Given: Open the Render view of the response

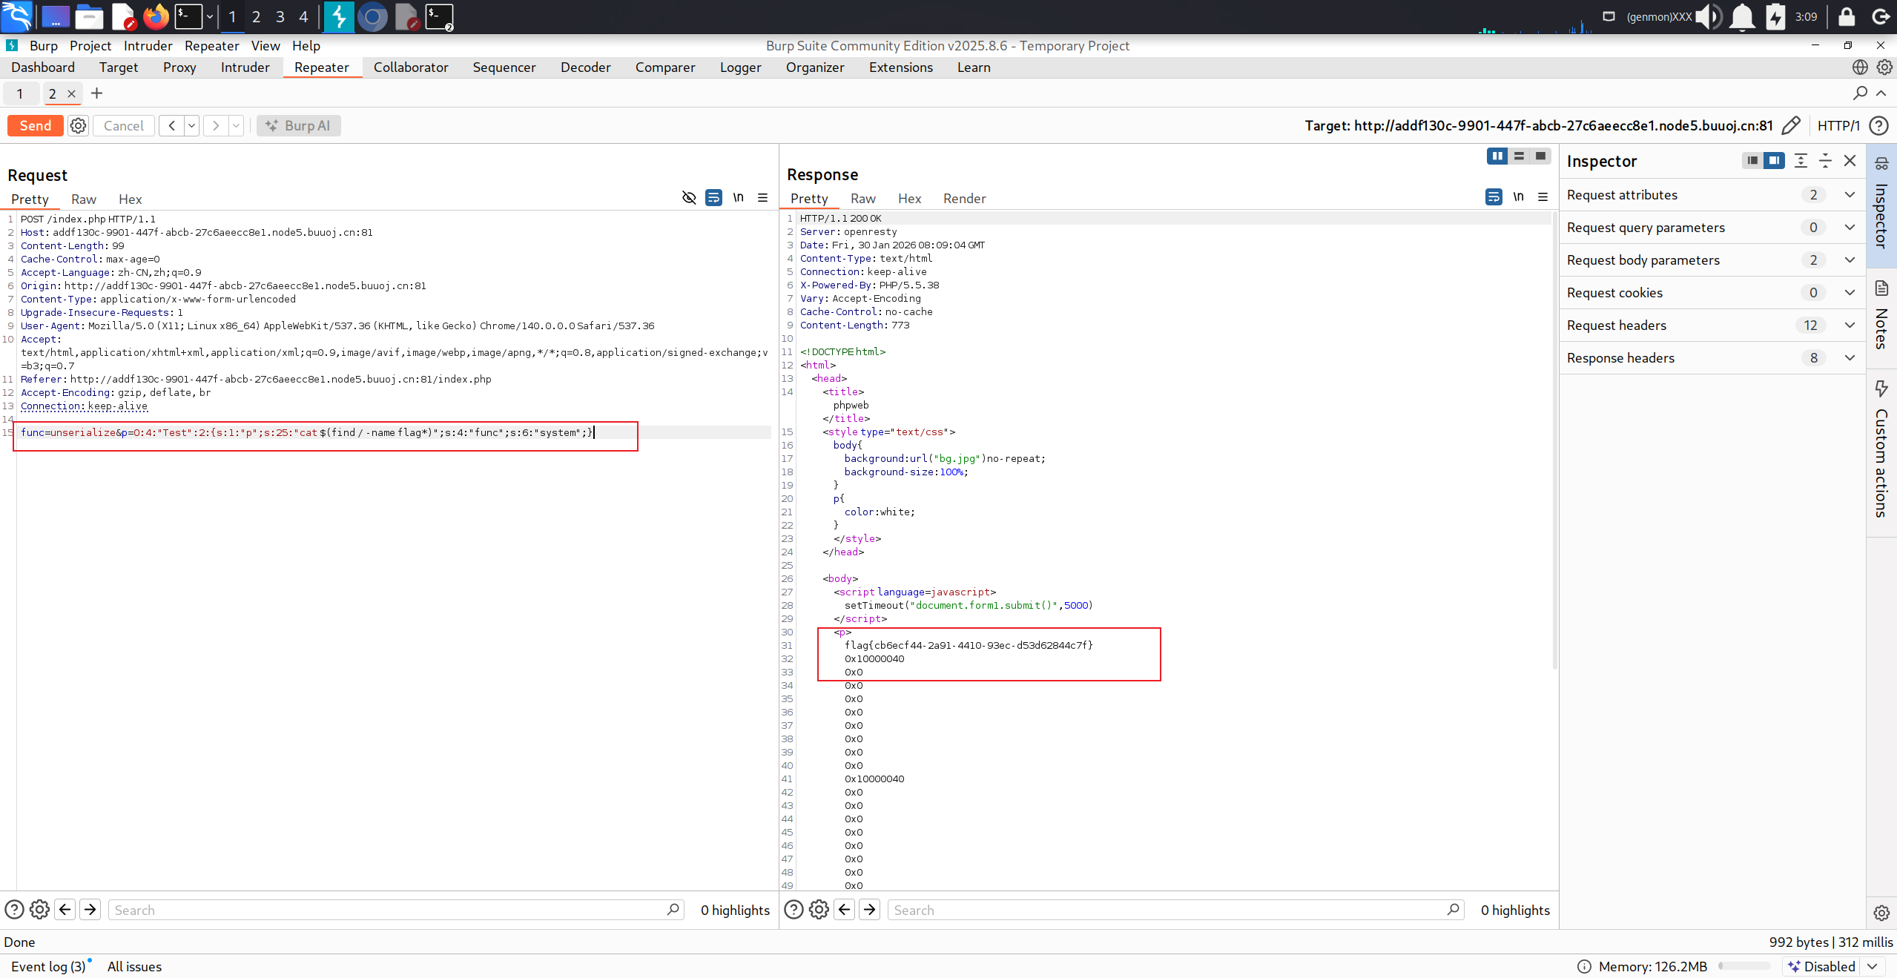Looking at the screenshot, I should point(964,198).
